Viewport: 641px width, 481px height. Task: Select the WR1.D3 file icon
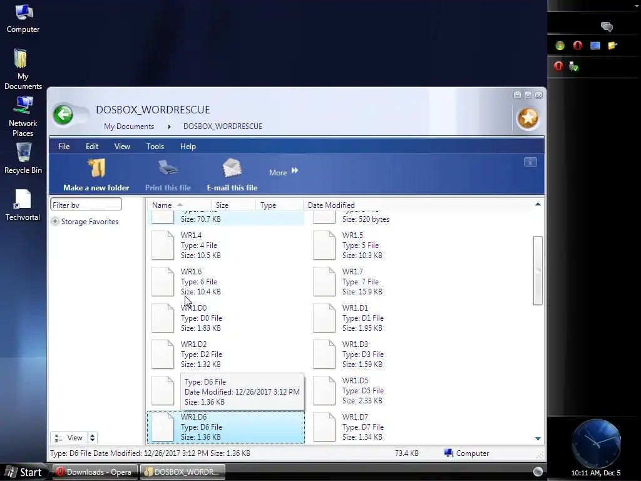(324, 354)
